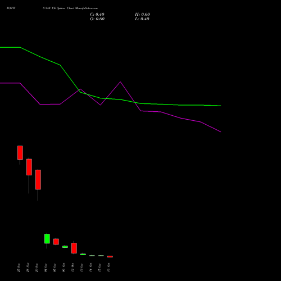This screenshot has height=281, width=281.
Task: Click the low value L: 0.40
Action: tap(142, 19)
